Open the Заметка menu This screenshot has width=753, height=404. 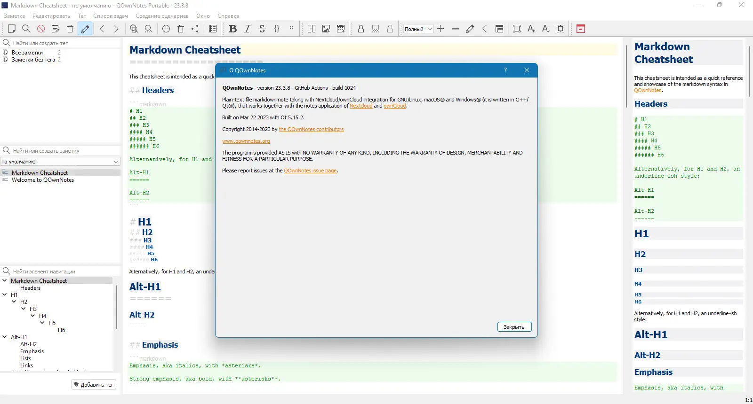click(14, 16)
